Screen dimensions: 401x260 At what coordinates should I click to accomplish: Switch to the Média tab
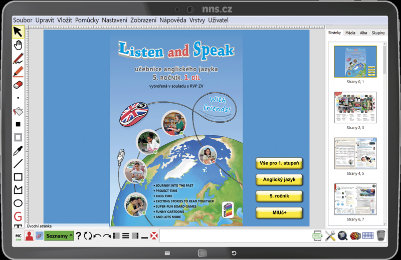coord(350,33)
